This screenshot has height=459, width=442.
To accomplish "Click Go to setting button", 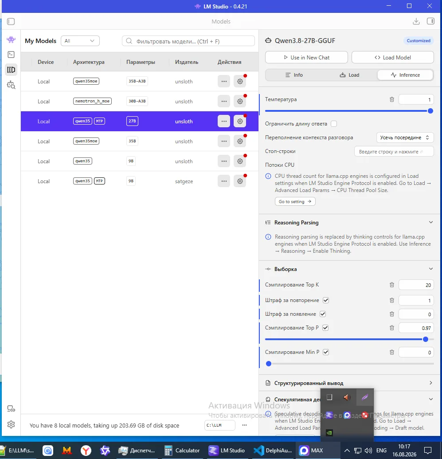I will point(295,202).
